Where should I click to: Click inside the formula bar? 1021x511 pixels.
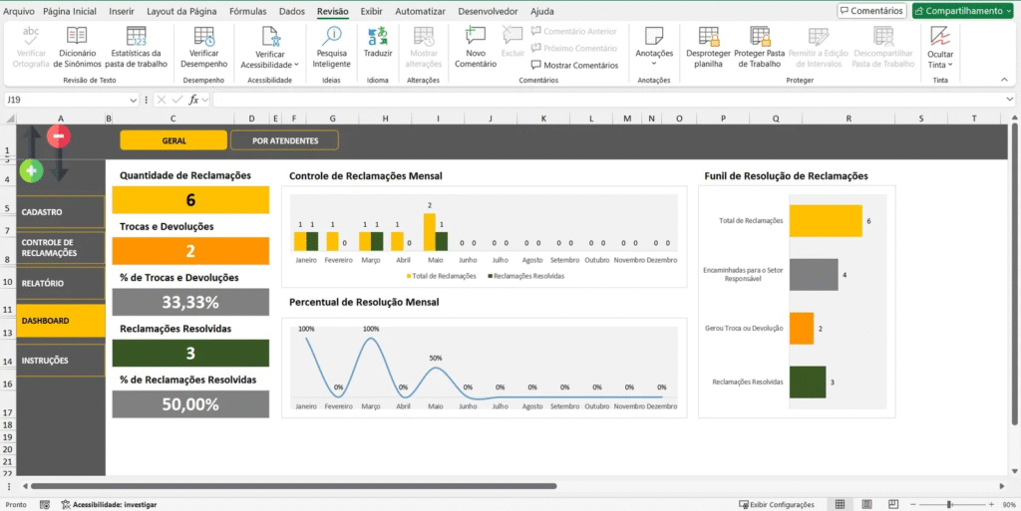click(x=598, y=100)
